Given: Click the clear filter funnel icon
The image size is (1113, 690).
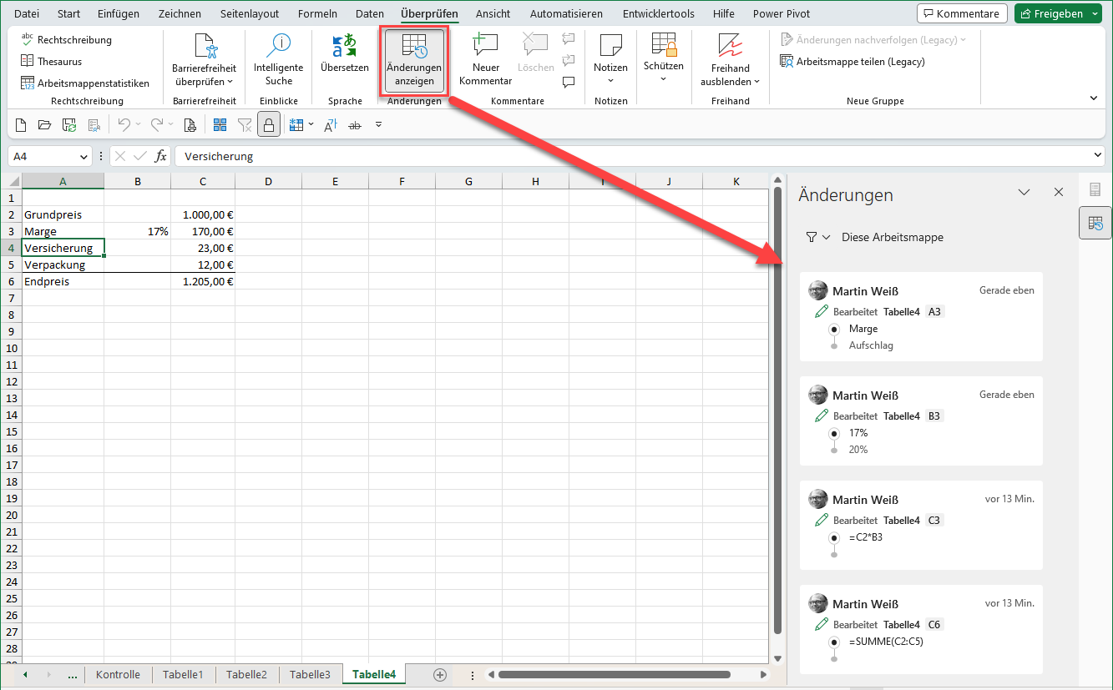Looking at the screenshot, I should click(x=245, y=125).
